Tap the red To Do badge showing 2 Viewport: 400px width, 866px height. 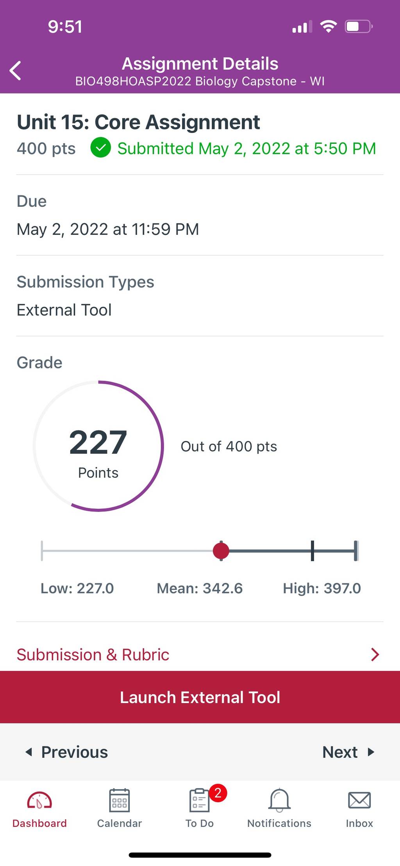(x=218, y=793)
